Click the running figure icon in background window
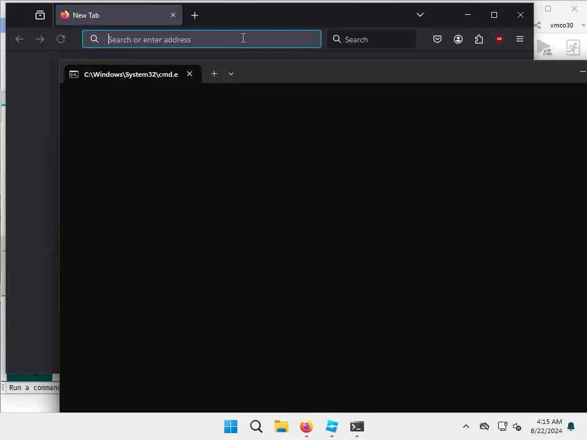 573,48
